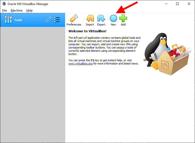195x143 pixels.
Task: Open the Machine menu
Action: pos(17,10)
